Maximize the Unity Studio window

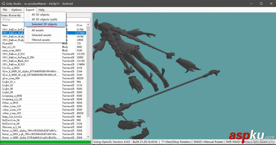click(x=261, y=4)
